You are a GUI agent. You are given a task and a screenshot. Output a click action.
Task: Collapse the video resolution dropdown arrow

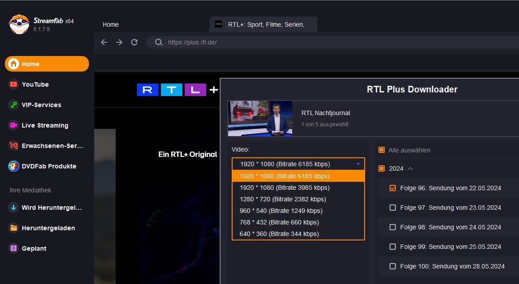pyautogui.click(x=358, y=164)
